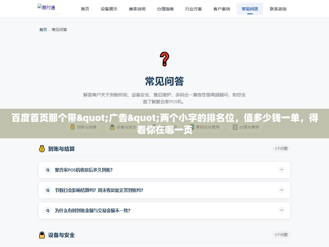Click the 常见问答 page heading
329x247 pixels.
(164, 81)
